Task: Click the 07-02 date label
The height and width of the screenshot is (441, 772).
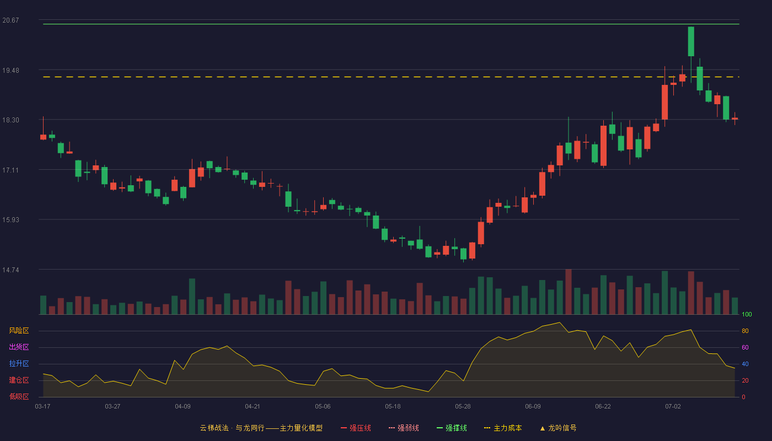Action: pos(673,406)
